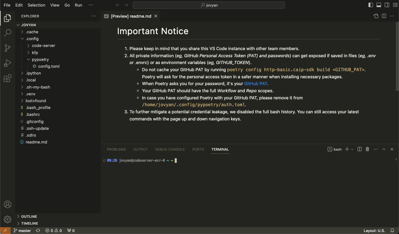
Task: Expand the code-server folder
Action: click(58, 46)
